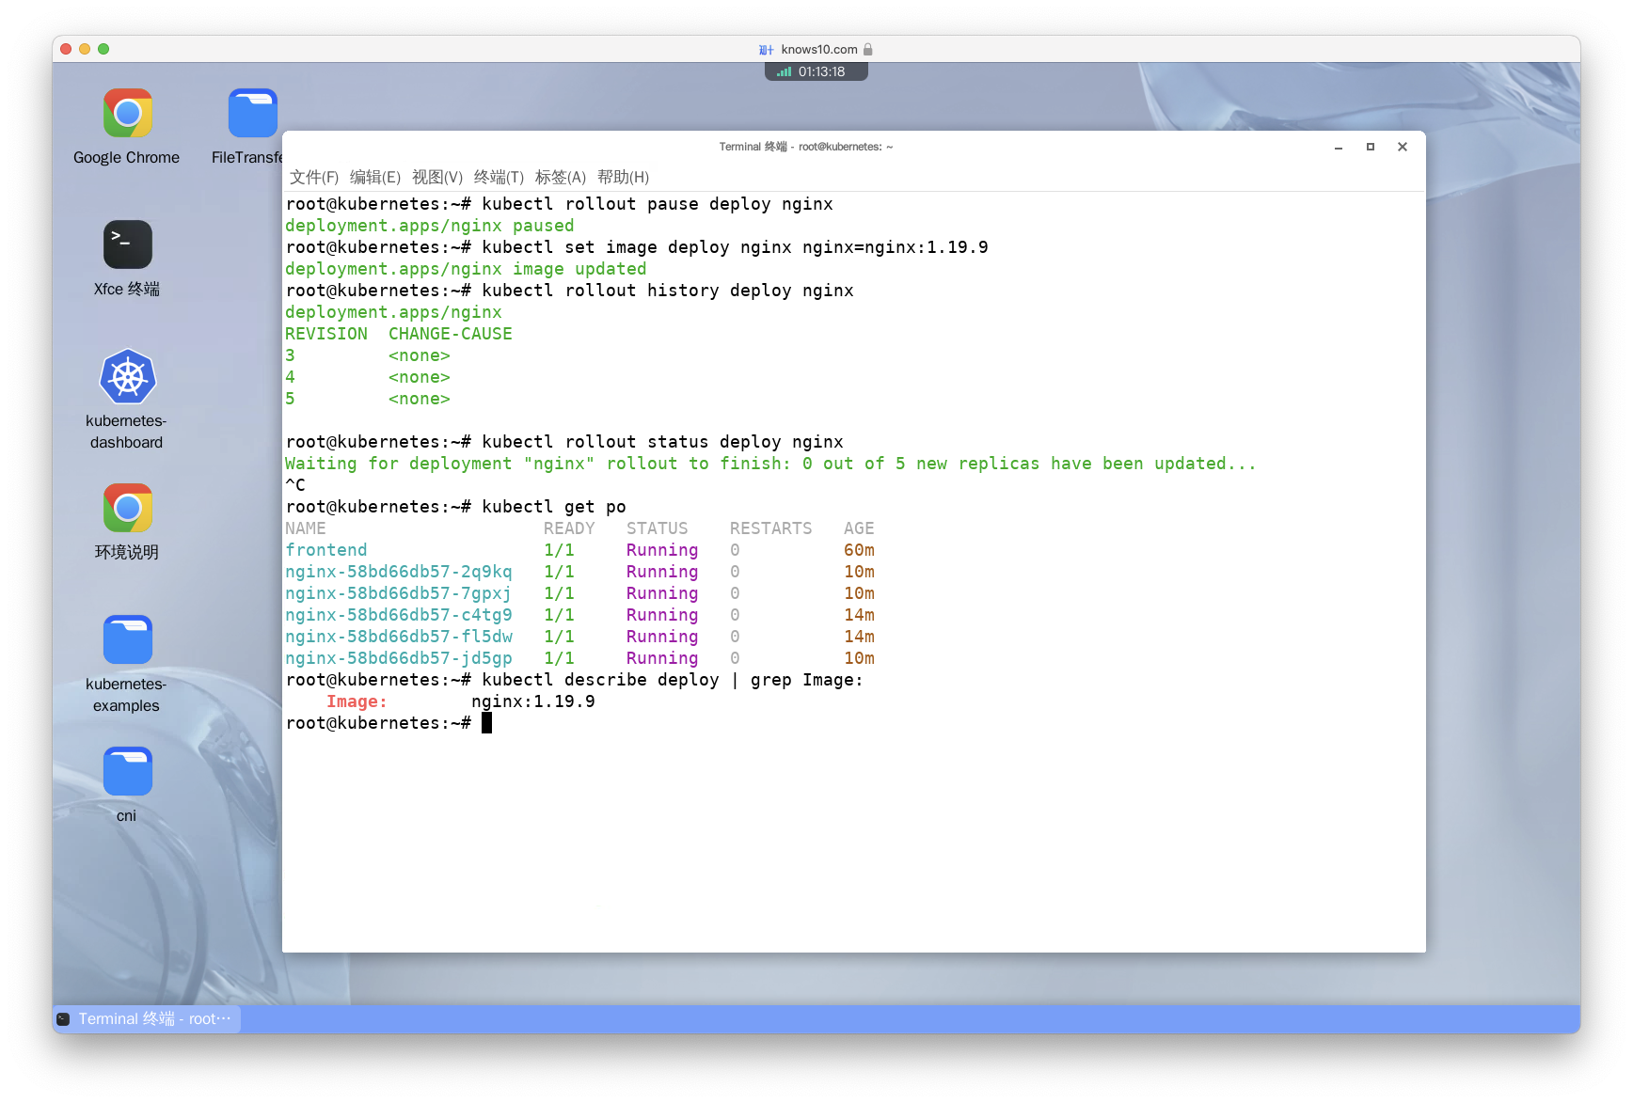The width and height of the screenshot is (1633, 1103).
Task: Click the 60m age value of frontend
Action: (x=859, y=550)
